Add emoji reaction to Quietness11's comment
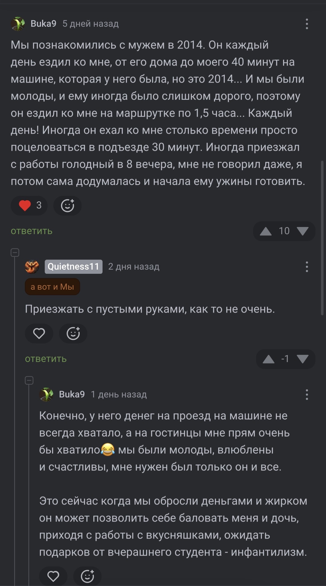 click(73, 333)
